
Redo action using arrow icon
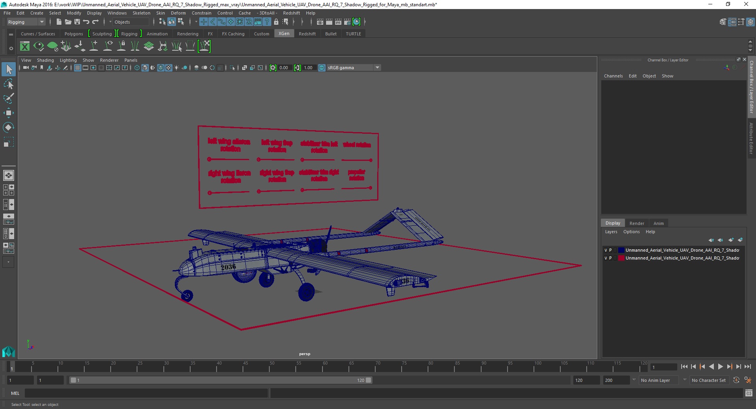(95, 22)
